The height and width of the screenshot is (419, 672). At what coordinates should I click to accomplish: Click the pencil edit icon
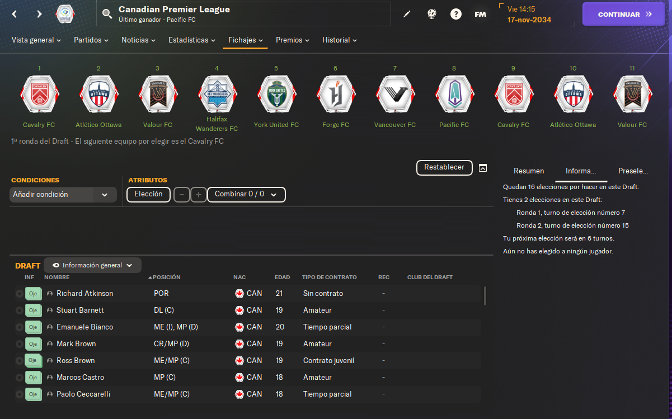pyautogui.click(x=407, y=14)
